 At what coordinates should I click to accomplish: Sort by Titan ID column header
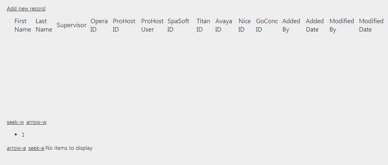[x=203, y=25]
